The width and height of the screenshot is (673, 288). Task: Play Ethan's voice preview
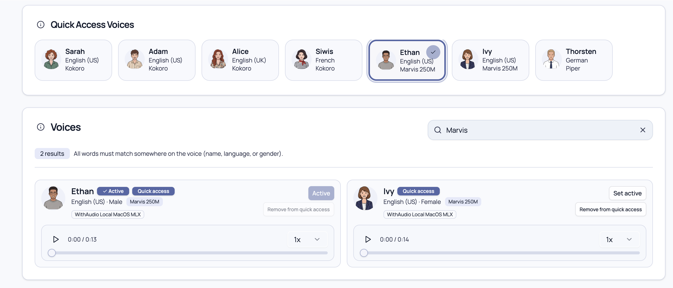click(x=56, y=239)
